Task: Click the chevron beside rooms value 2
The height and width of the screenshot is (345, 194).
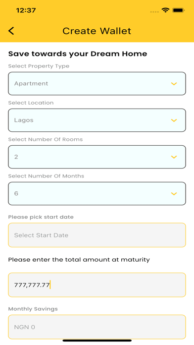Action: tap(174, 157)
